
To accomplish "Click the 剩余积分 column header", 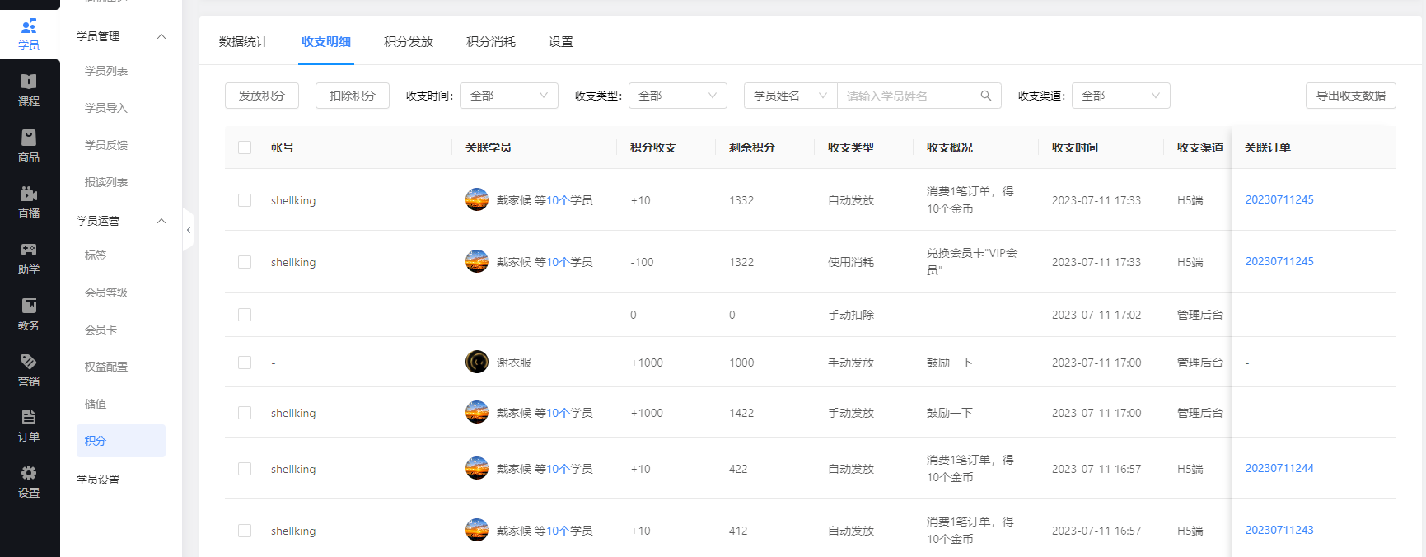I will (x=752, y=147).
